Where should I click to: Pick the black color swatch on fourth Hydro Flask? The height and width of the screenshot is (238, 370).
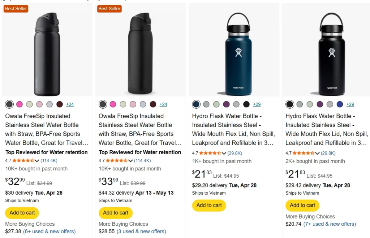[x=289, y=104]
